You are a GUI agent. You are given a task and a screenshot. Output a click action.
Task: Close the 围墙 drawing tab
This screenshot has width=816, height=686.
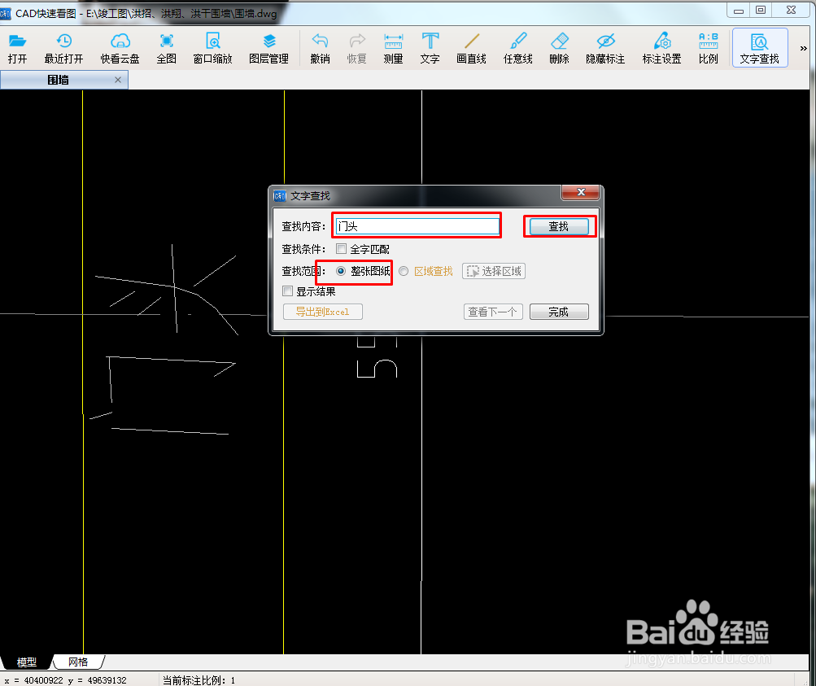point(118,80)
